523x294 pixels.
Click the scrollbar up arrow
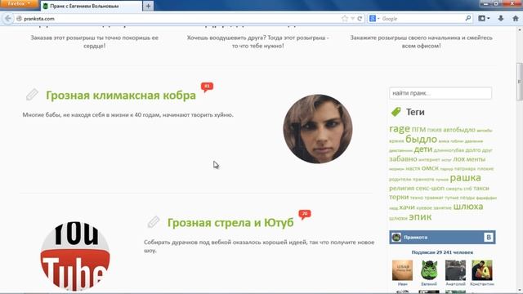tap(520, 30)
